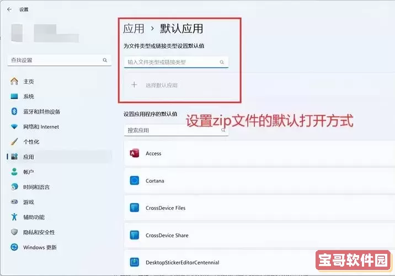Click search icon in file type field
The height and width of the screenshot is (276, 395).
click(222, 62)
